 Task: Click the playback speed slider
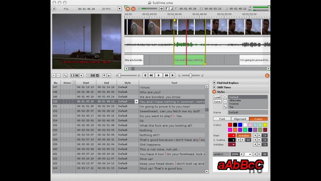pyautogui.click(x=191, y=75)
